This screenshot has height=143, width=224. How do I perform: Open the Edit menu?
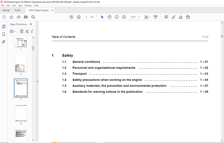(8, 5)
